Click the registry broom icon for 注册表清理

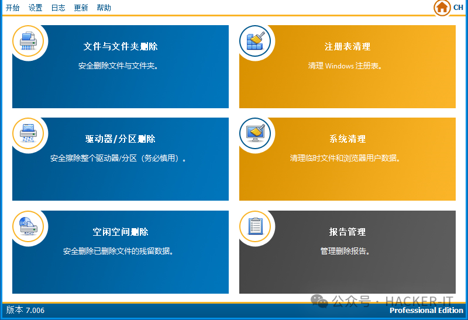[255, 41]
